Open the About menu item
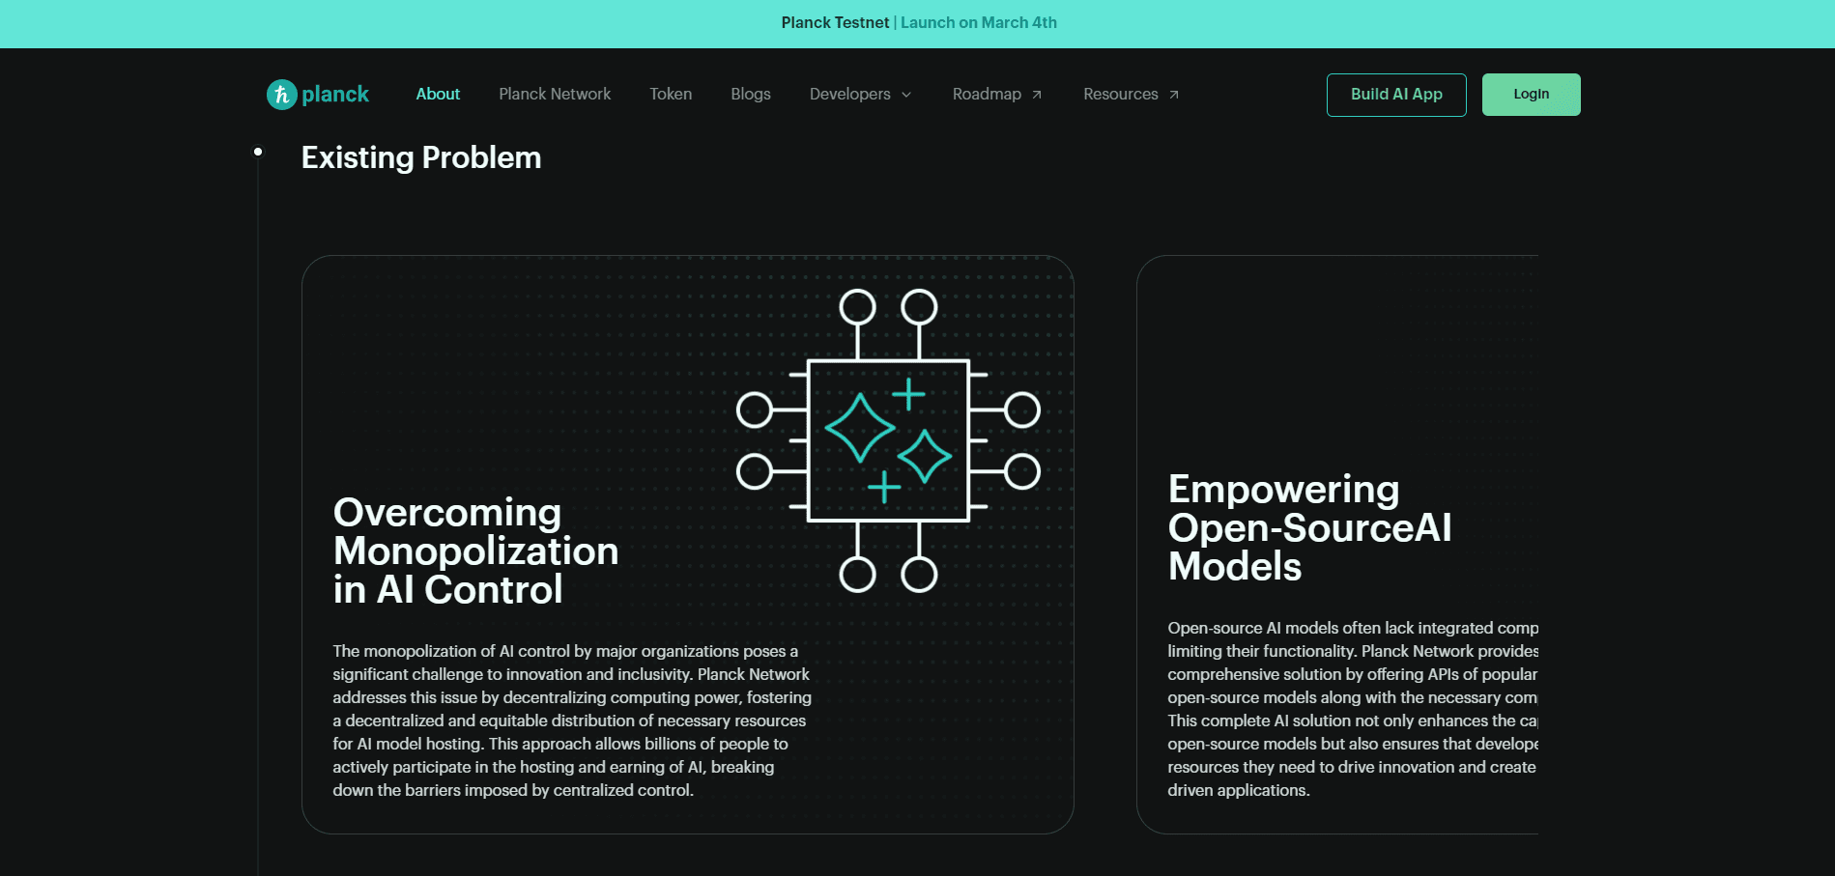The width and height of the screenshot is (1835, 876). [438, 94]
